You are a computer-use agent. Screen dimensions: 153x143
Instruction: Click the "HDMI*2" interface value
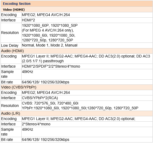click(28, 20)
